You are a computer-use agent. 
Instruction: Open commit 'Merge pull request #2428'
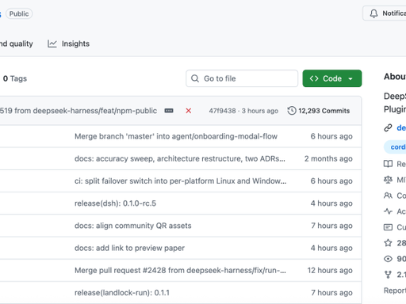point(180,270)
